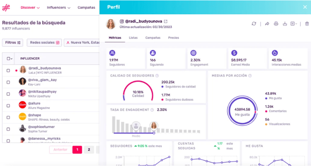
Task: Open the Precios tab
Action: coord(174,38)
